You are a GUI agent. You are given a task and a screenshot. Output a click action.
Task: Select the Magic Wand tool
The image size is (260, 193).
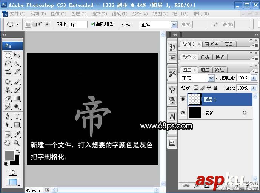[x=17, y=63]
